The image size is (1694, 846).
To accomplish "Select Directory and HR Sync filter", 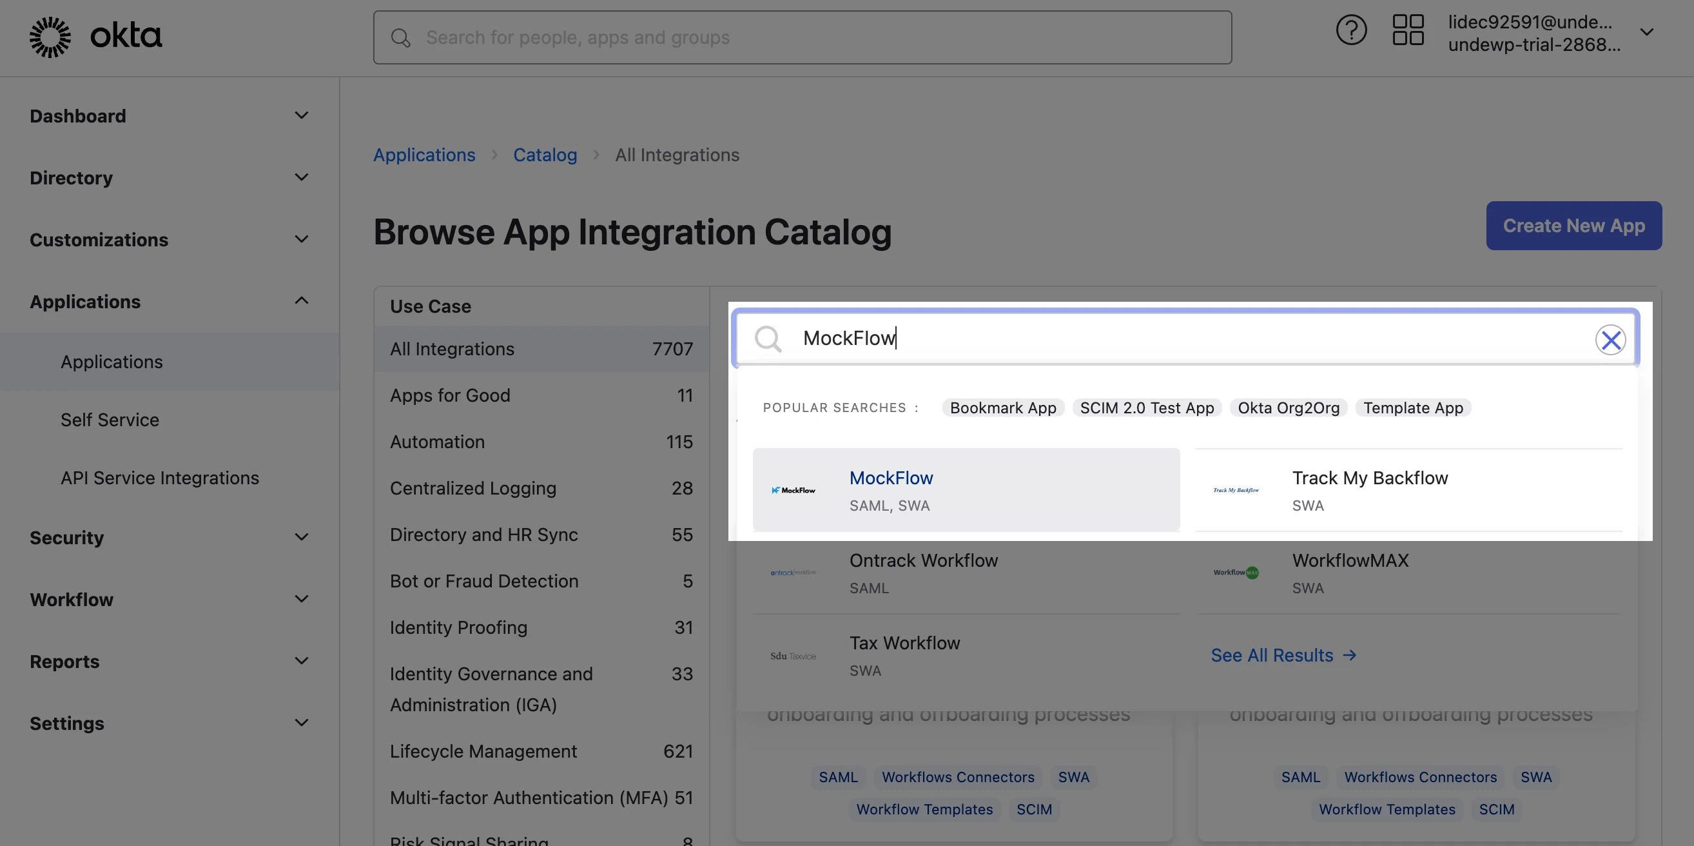I will point(542,534).
